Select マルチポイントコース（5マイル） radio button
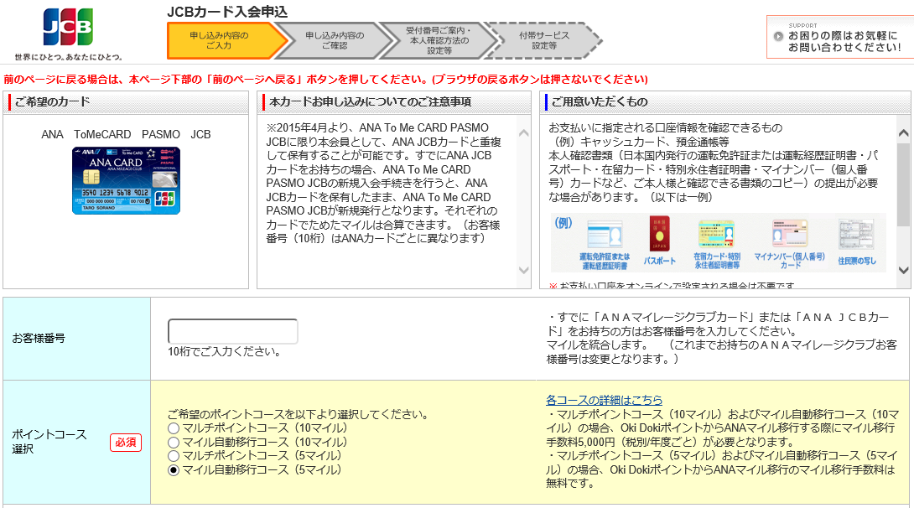 coord(173,456)
